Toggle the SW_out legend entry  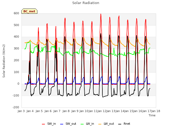[x=68, y=124]
